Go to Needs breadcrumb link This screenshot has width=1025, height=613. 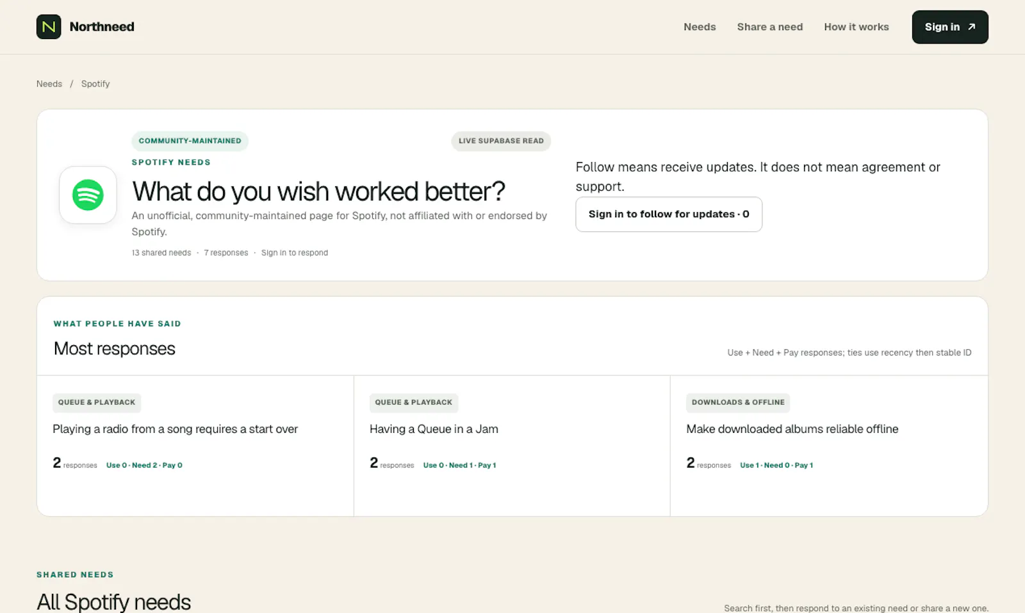[49, 84]
